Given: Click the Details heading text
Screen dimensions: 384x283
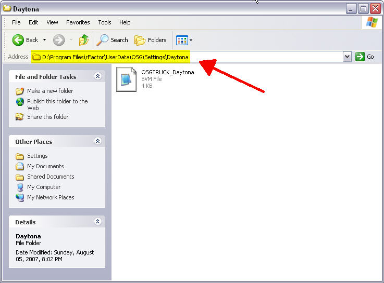Looking at the screenshot, I should (x=25, y=222).
